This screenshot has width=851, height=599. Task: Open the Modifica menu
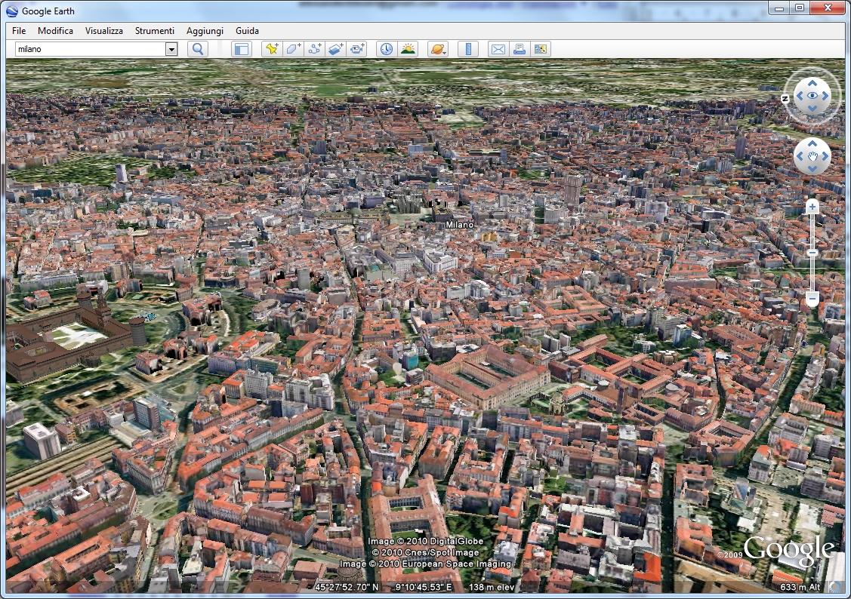[55, 31]
